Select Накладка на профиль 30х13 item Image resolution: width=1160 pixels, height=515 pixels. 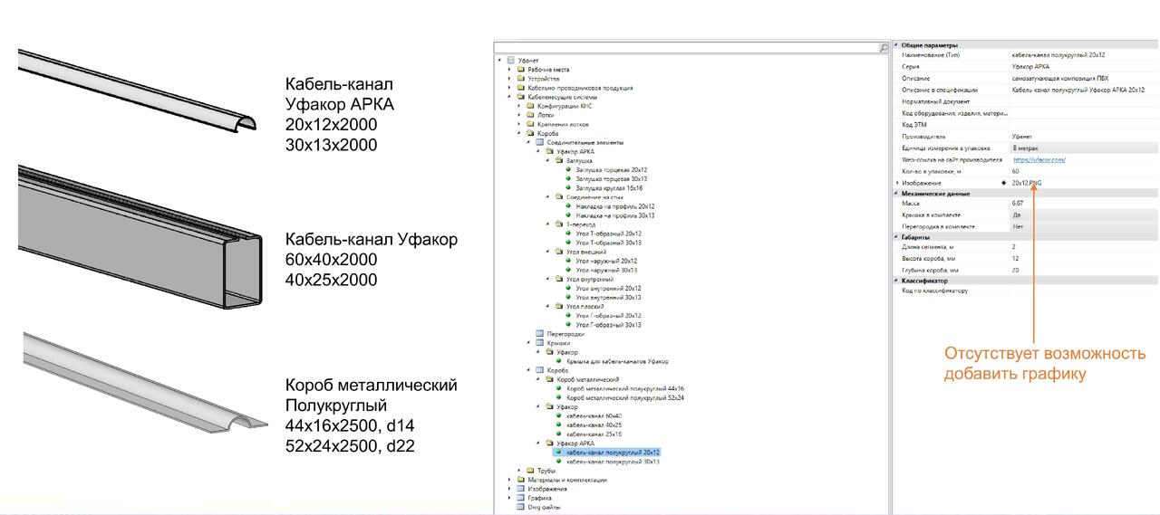[x=614, y=215]
